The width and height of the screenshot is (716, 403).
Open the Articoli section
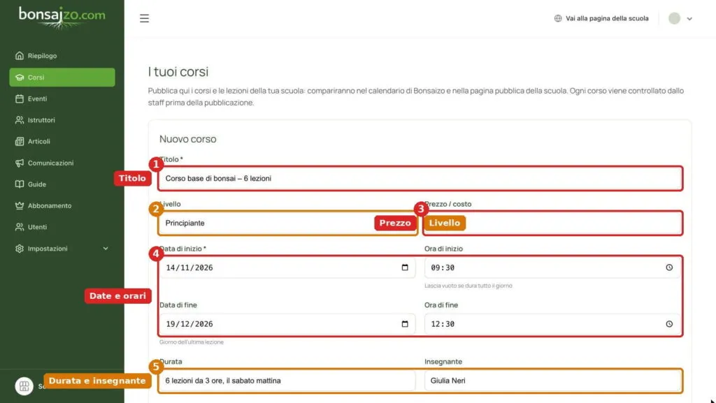[x=62, y=141]
